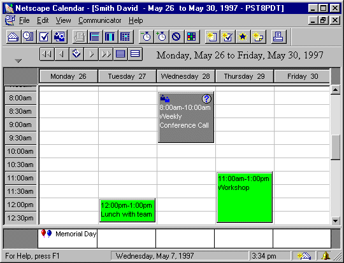The image size is (344, 263).
Task: Click the printer icon in toolbar
Action: click(x=278, y=37)
